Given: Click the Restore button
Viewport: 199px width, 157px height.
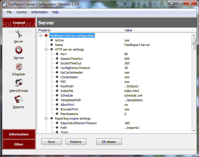Looking at the screenshot, I should coord(76,142).
